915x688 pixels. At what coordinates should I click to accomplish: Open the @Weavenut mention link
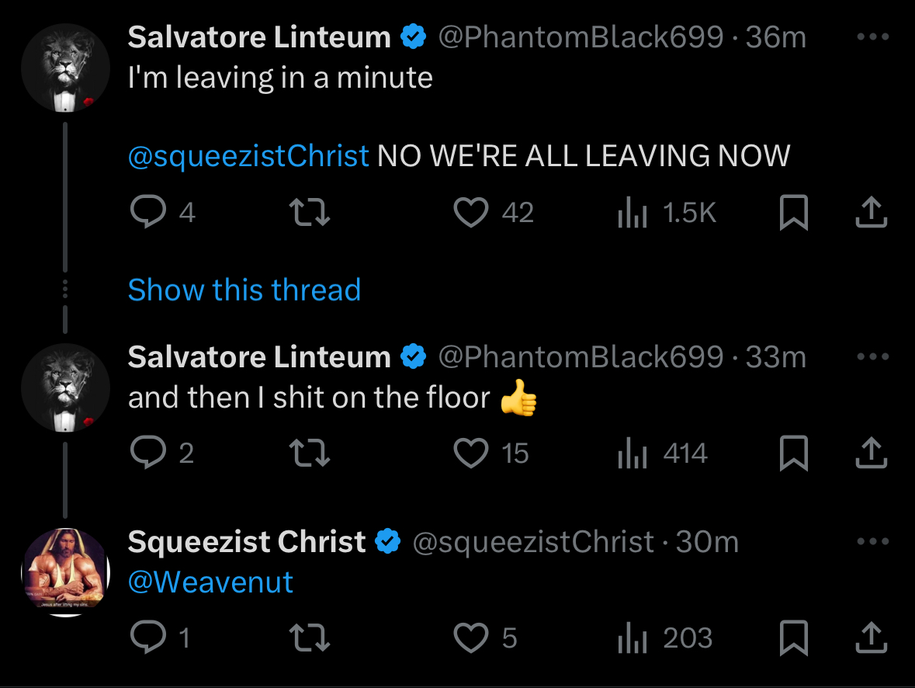tap(211, 582)
